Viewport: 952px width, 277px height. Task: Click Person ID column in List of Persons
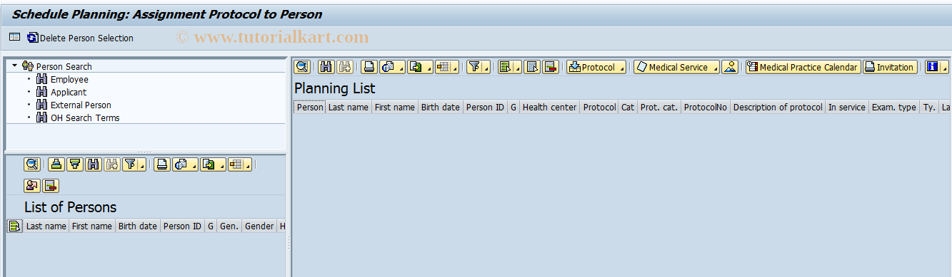(182, 226)
